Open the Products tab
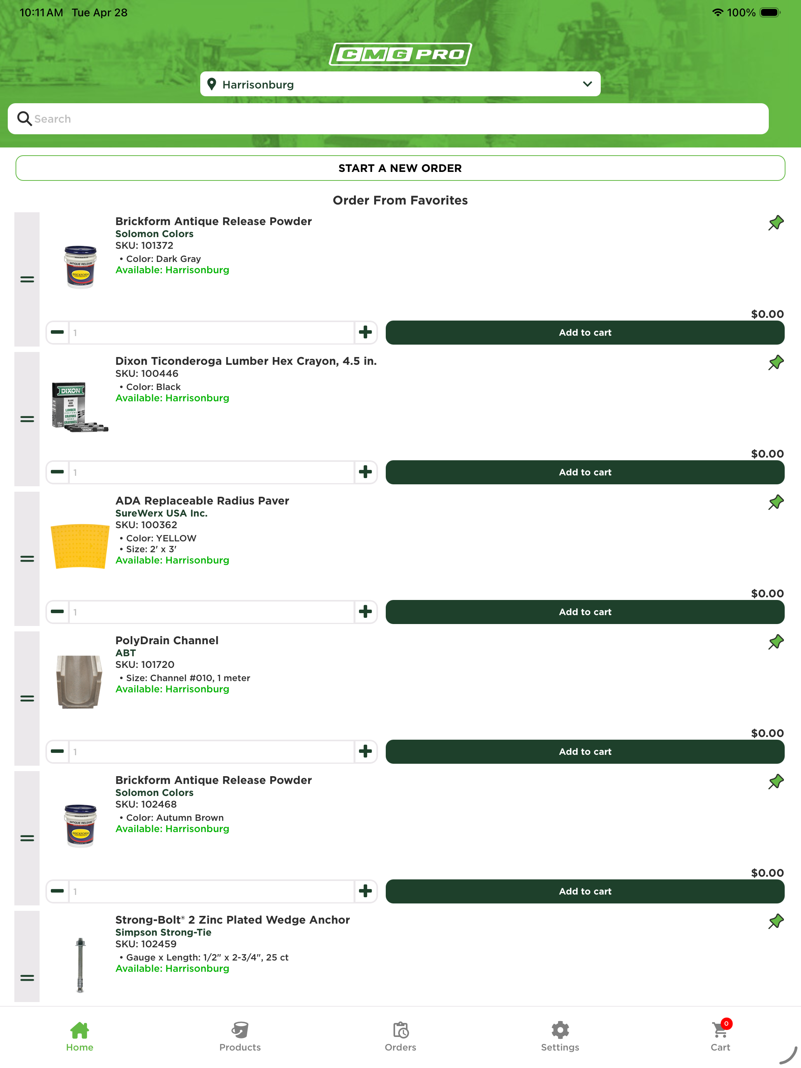The height and width of the screenshot is (1068, 801). pyautogui.click(x=240, y=1036)
